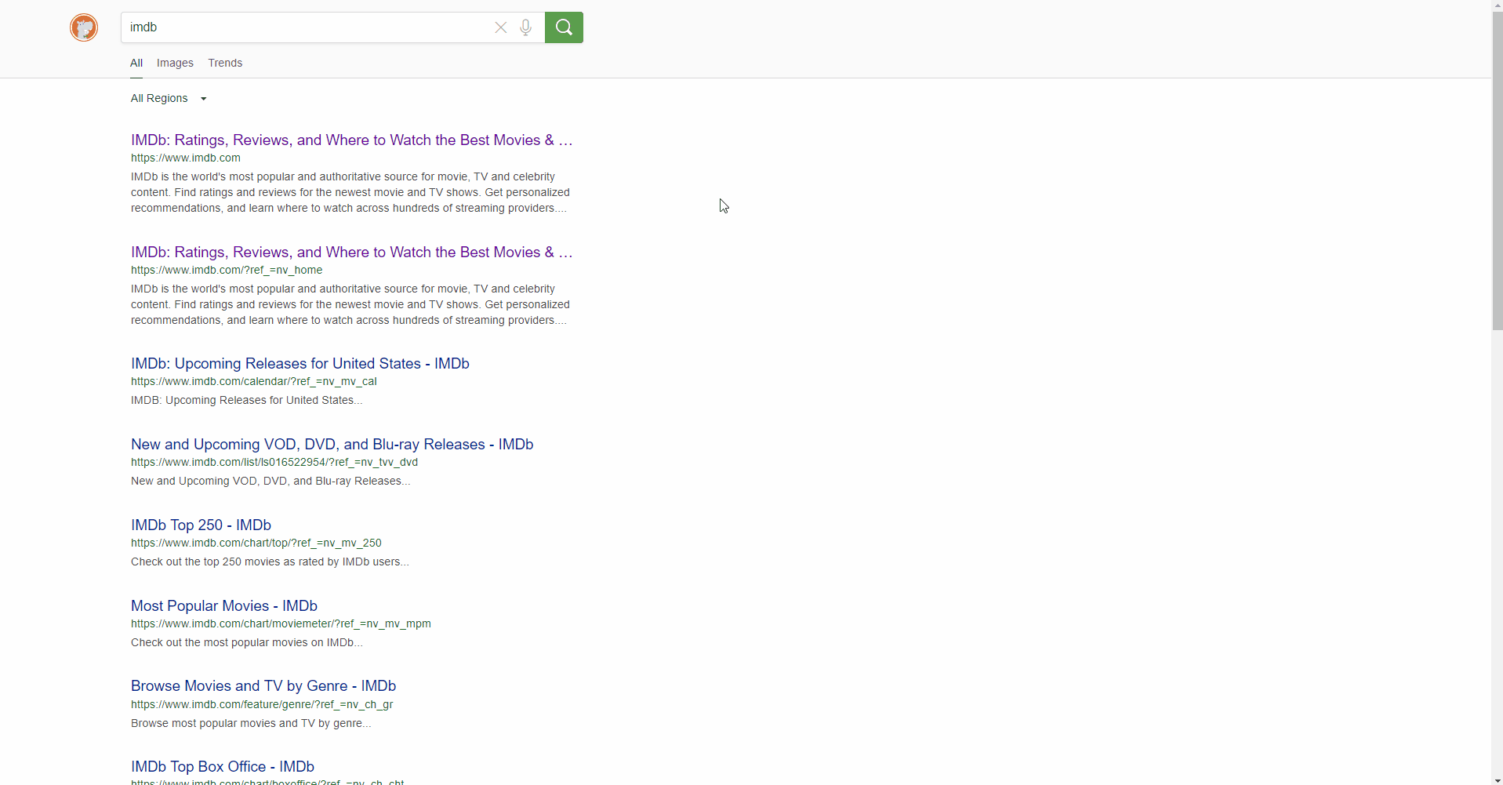1503x785 pixels.
Task: Switch to the Trends tab
Action: (225, 63)
